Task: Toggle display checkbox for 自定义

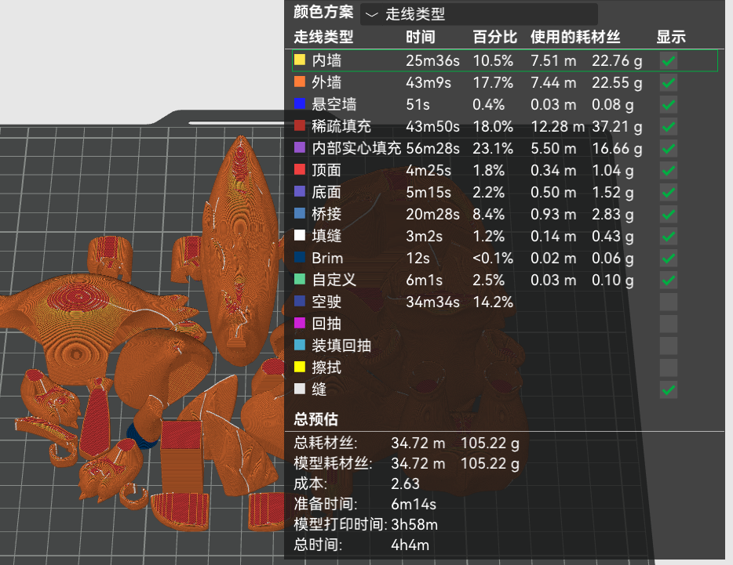Action: pyautogui.click(x=669, y=281)
